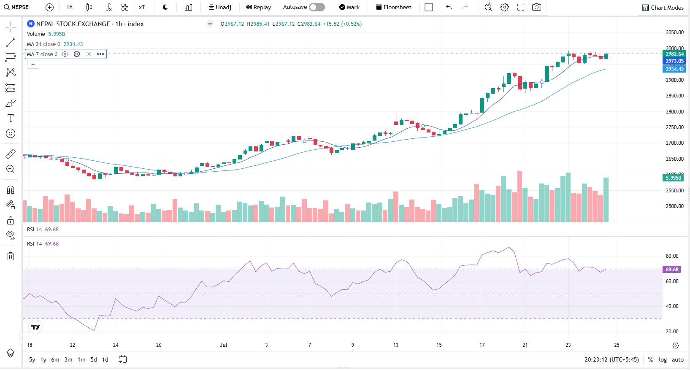Open the Chart Modes menu
This screenshot has width=690, height=370.
(663, 8)
